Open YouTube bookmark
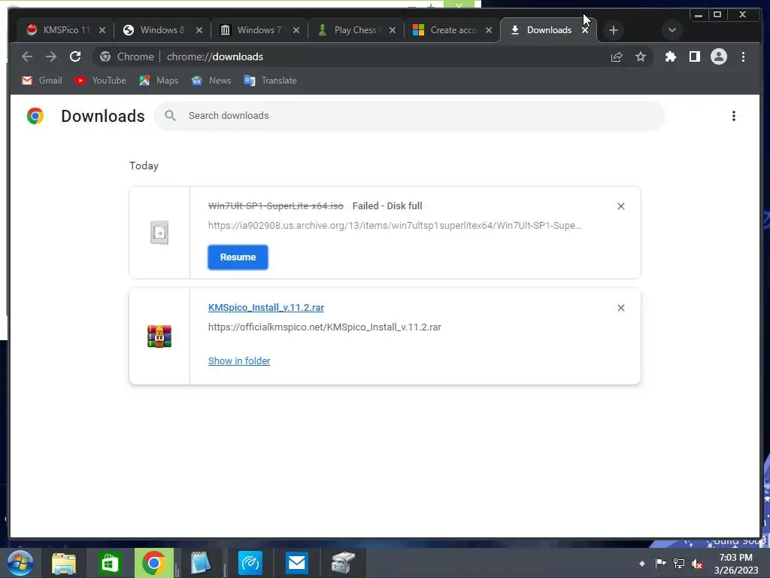Image resolution: width=770 pixels, height=578 pixels. point(100,81)
